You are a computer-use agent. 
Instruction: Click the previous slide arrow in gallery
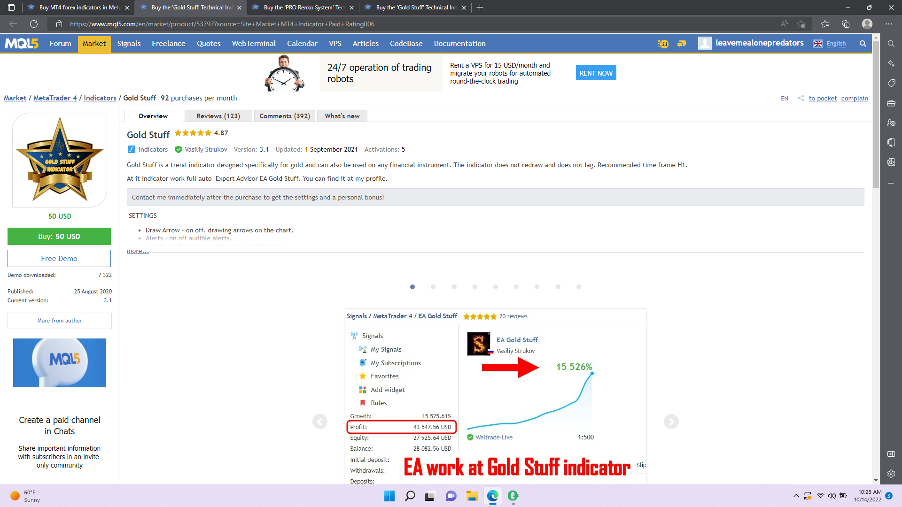(x=320, y=422)
